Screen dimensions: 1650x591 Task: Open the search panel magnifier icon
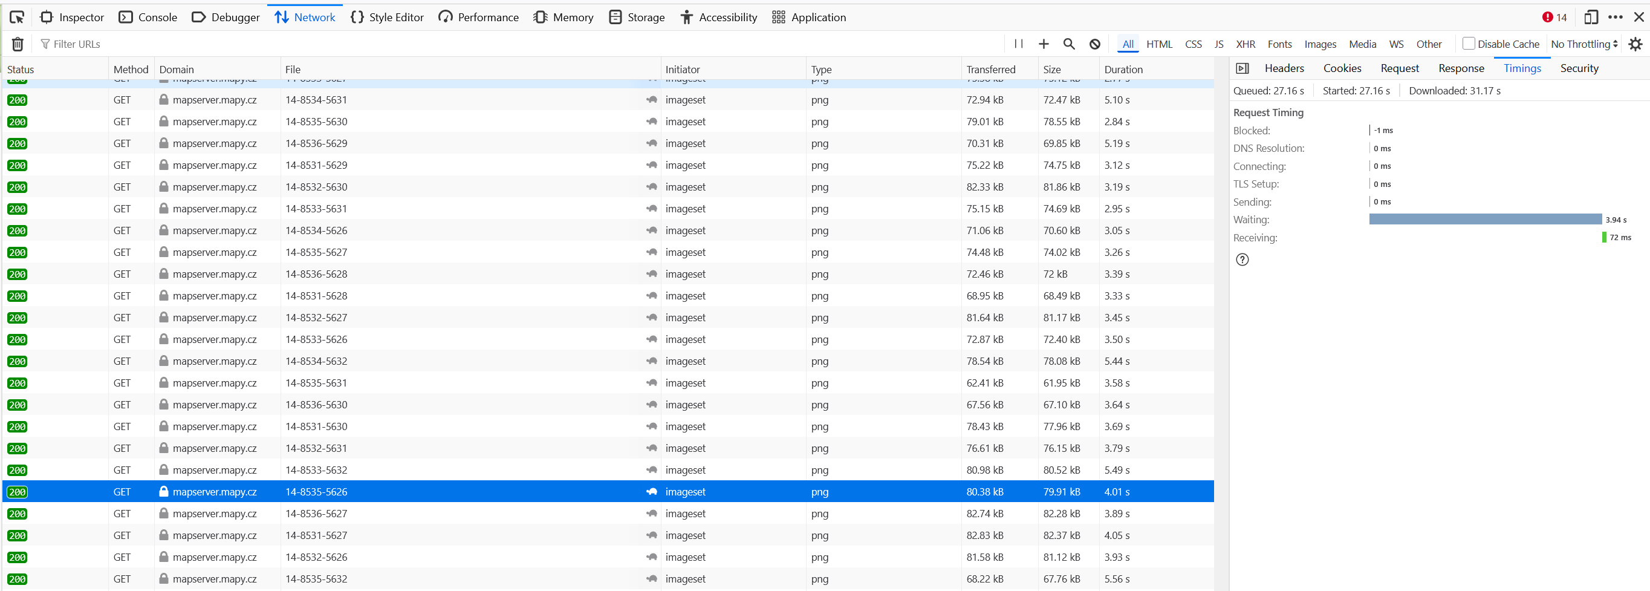pyautogui.click(x=1069, y=44)
